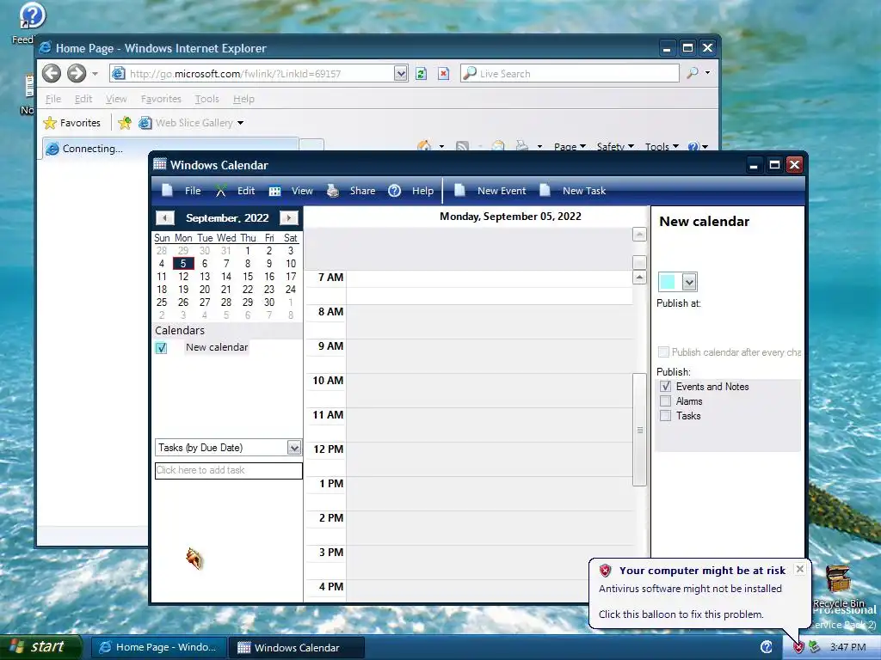Open the Safety menu dropdown in IE

tap(615, 146)
